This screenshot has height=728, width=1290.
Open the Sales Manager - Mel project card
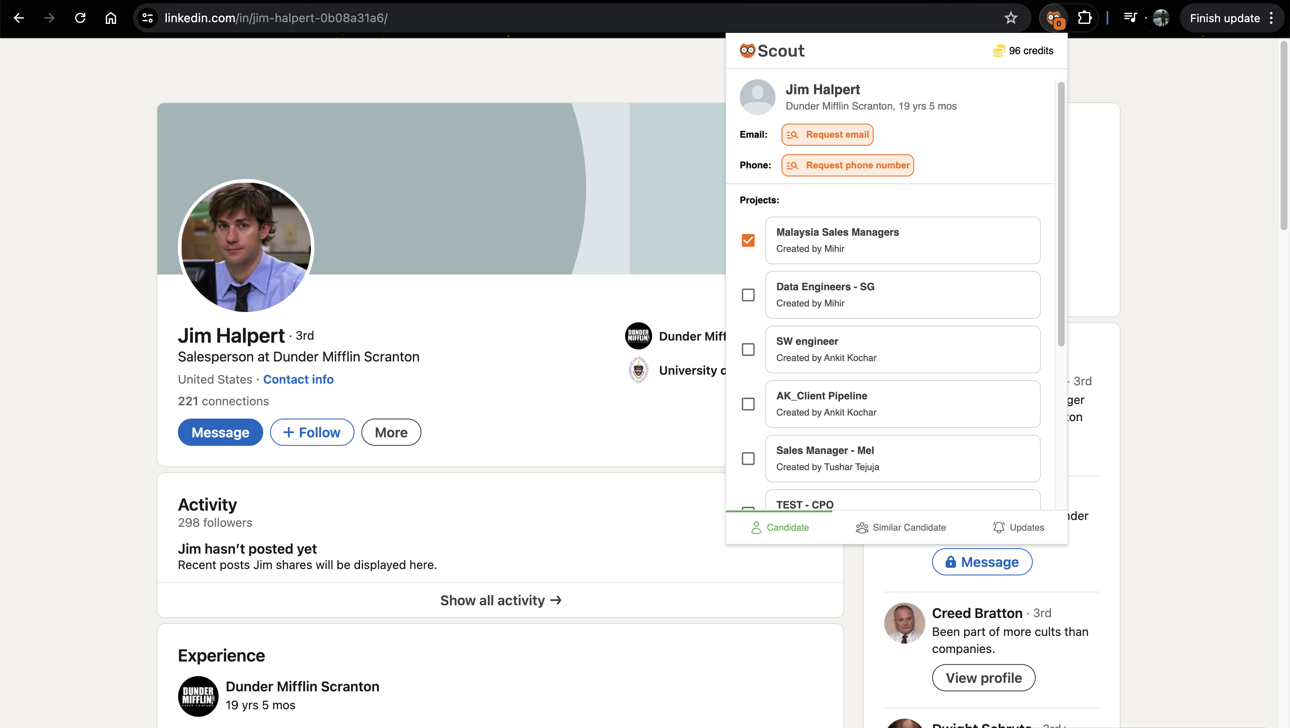(902, 458)
